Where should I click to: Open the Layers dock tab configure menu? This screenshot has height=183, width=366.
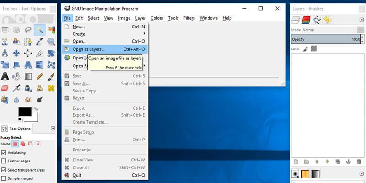pos(361,20)
